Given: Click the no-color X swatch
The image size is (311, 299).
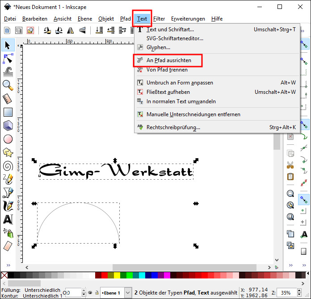Looking at the screenshot, I should point(4,275).
